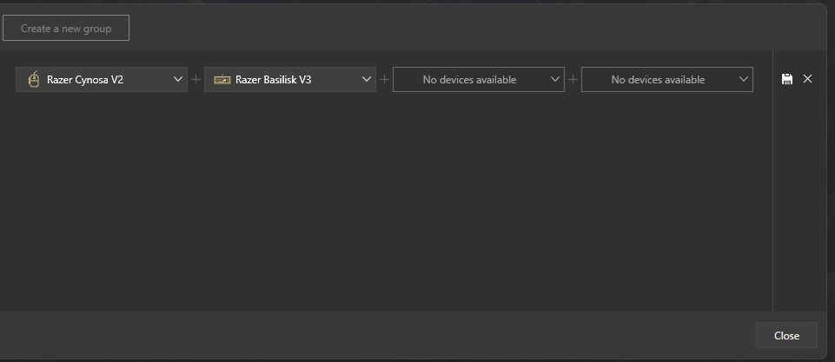
Task: Open the fourth device slot's No devices available dropdown
Action: (658, 80)
